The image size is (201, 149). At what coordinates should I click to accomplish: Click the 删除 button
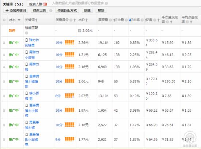click(87, 10)
